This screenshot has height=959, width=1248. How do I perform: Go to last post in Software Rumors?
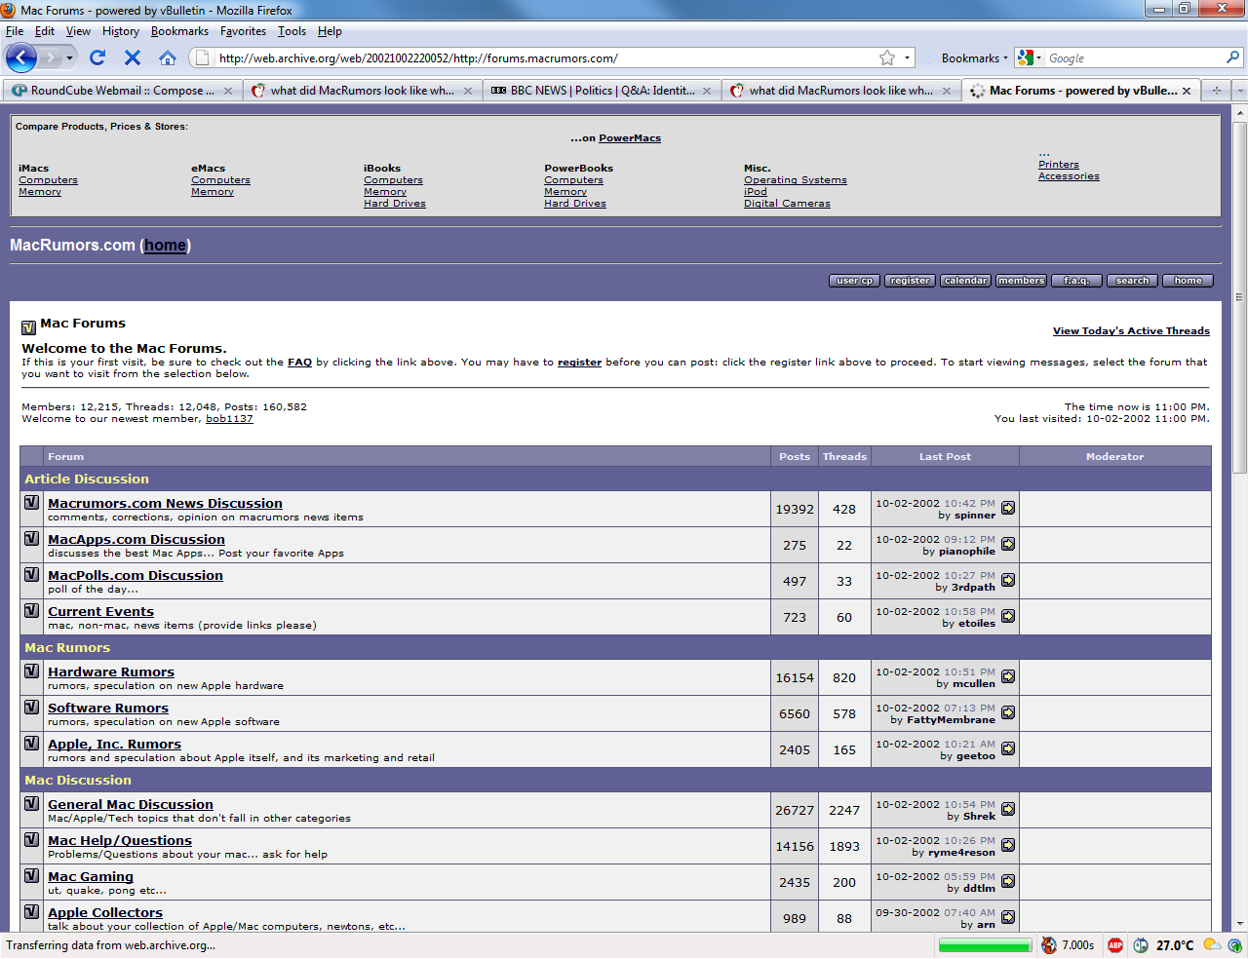(x=1008, y=712)
